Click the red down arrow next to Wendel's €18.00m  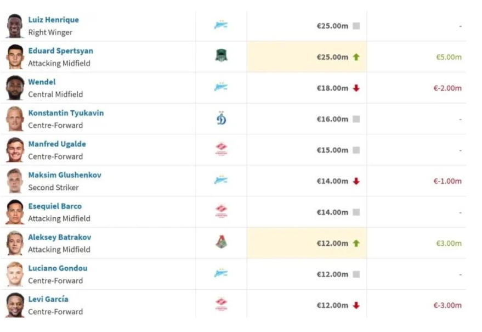click(x=356, y=88)
